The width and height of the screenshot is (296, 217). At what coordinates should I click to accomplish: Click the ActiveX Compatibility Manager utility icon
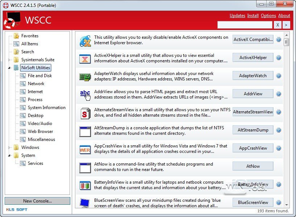(x=85, y=41)
